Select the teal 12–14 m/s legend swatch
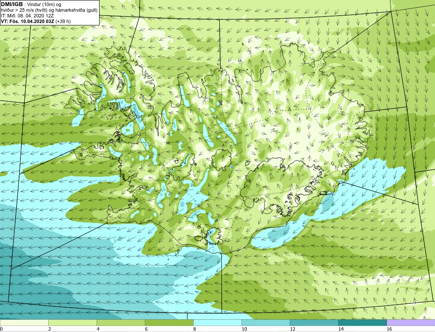This screenshot has height=332, width=435. [314, 322]
